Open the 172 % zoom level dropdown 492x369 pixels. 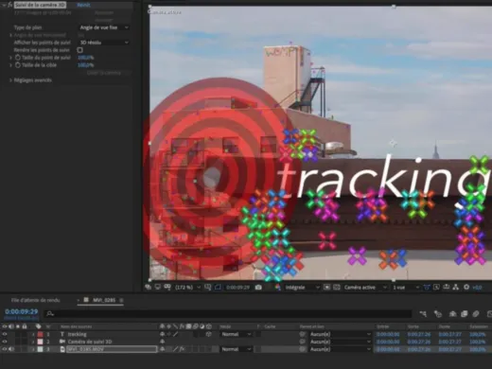(x=187, y=288)
